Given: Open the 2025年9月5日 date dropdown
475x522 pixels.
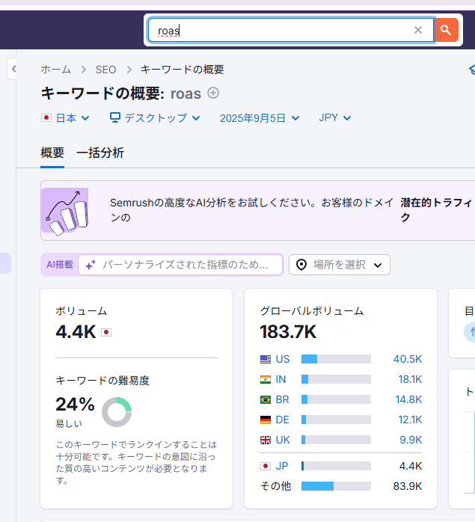Looking at the screenshot, I should coord(259,117).
